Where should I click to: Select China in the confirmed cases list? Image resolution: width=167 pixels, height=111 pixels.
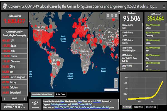[14, 67]
